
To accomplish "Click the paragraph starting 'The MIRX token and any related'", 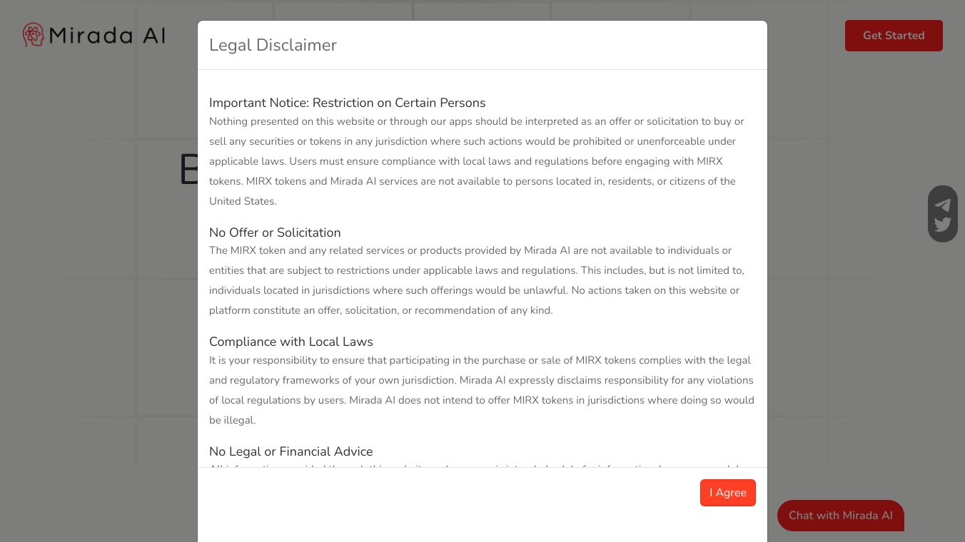I will pyautogui.click(x=477, y=280).
